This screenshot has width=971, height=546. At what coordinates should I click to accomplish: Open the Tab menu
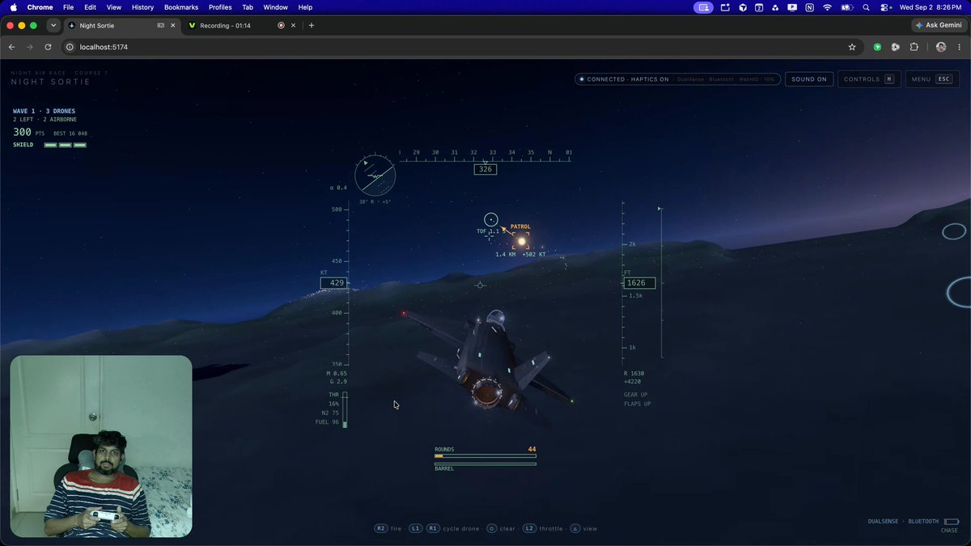point(248,6)
